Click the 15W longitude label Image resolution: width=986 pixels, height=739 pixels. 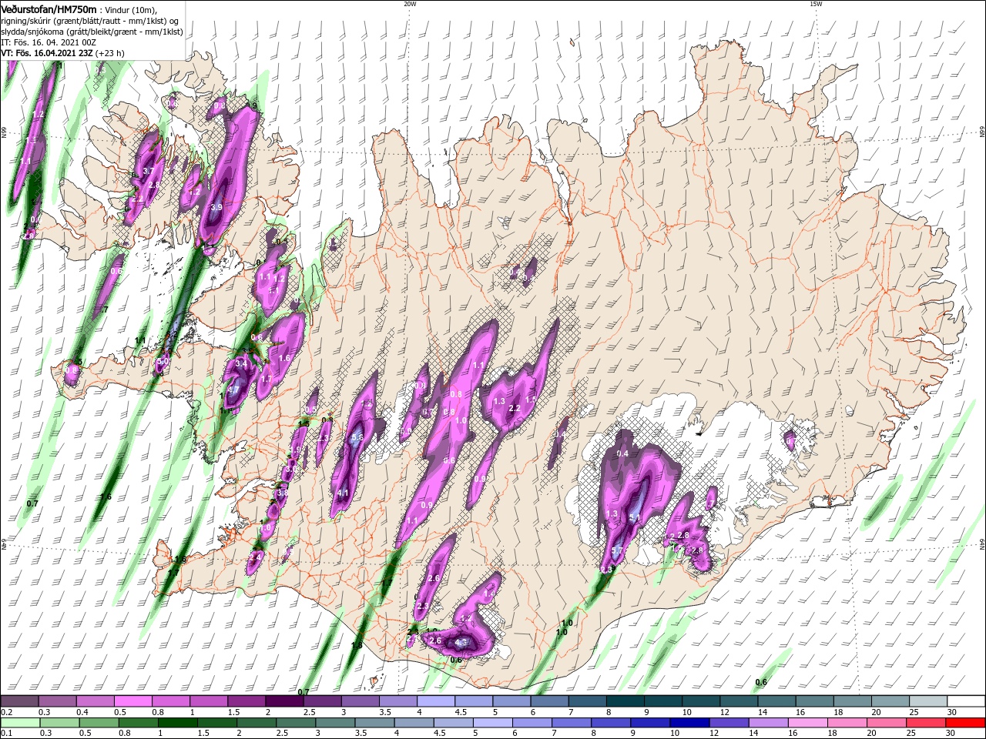[x=816, y=4]
